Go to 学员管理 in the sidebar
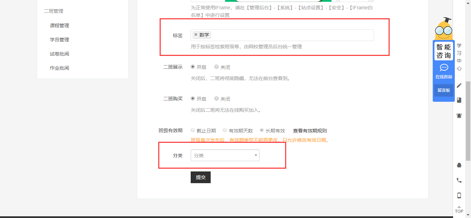This screenshot has width=471, height=218. point(59,40)
